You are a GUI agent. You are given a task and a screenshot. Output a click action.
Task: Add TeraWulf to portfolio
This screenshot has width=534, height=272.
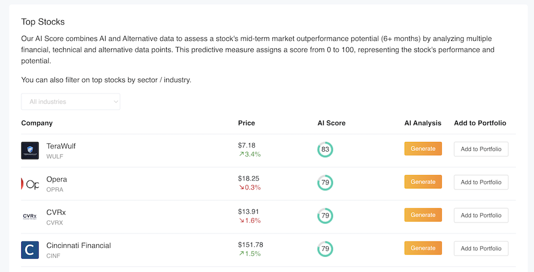(481, 149)
